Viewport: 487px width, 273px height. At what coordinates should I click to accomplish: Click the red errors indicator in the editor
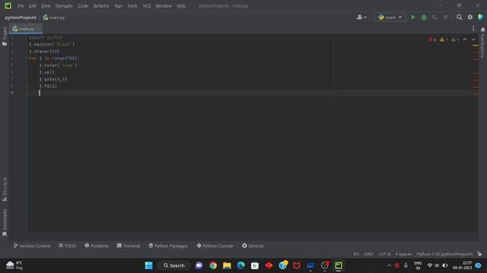[432, 39]
